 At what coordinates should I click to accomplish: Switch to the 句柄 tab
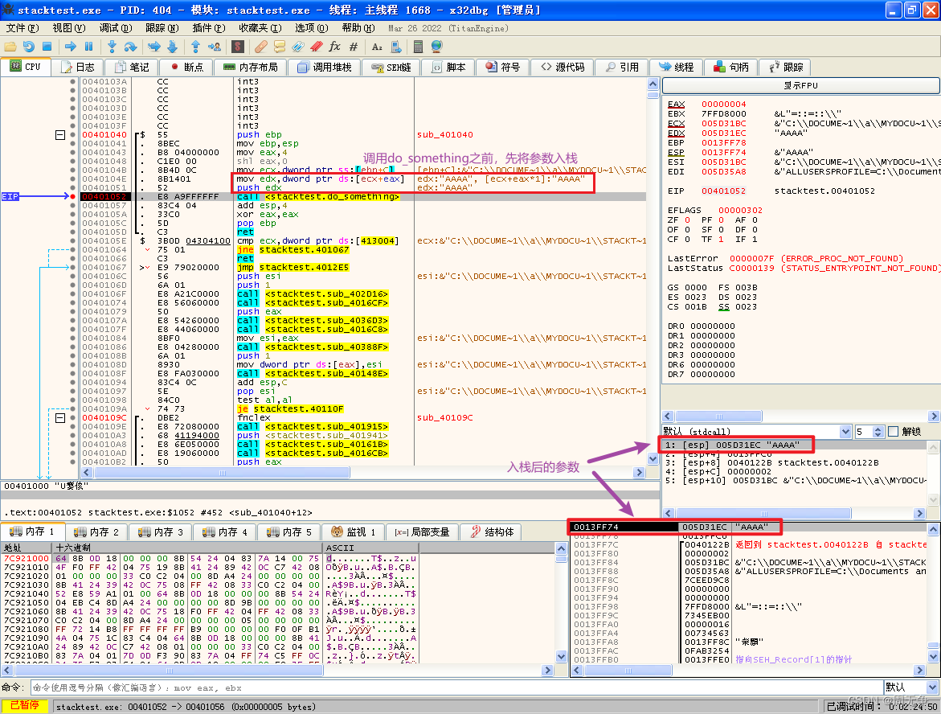[730, 68]
